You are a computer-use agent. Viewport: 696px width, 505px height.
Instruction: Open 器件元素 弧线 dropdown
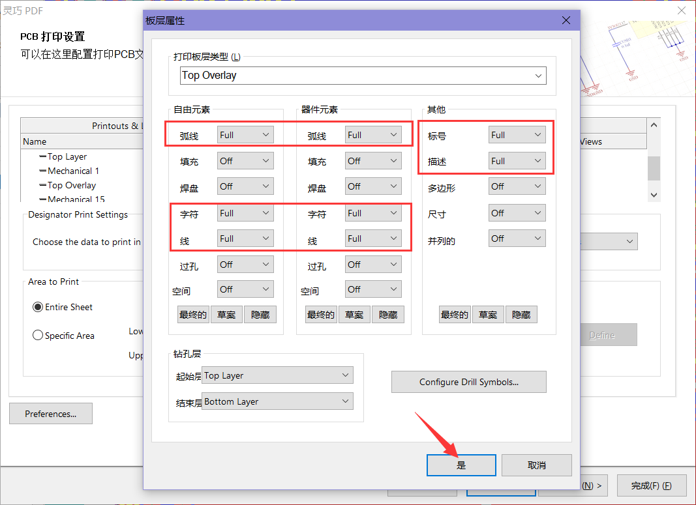373,135
